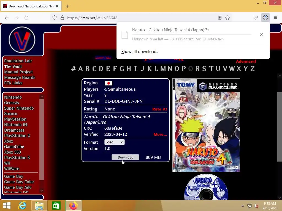
Task: Open the Format .ciso dropdown
Action: 114,142
